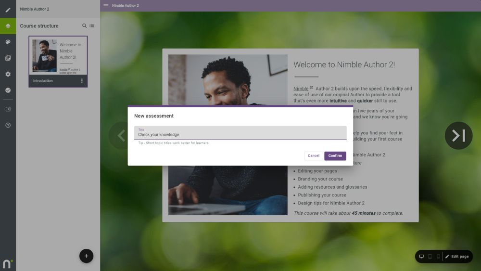Select the pencil edit icon in sidebar
The width and height of the screenshot is (481, 271).
point(8,10)
